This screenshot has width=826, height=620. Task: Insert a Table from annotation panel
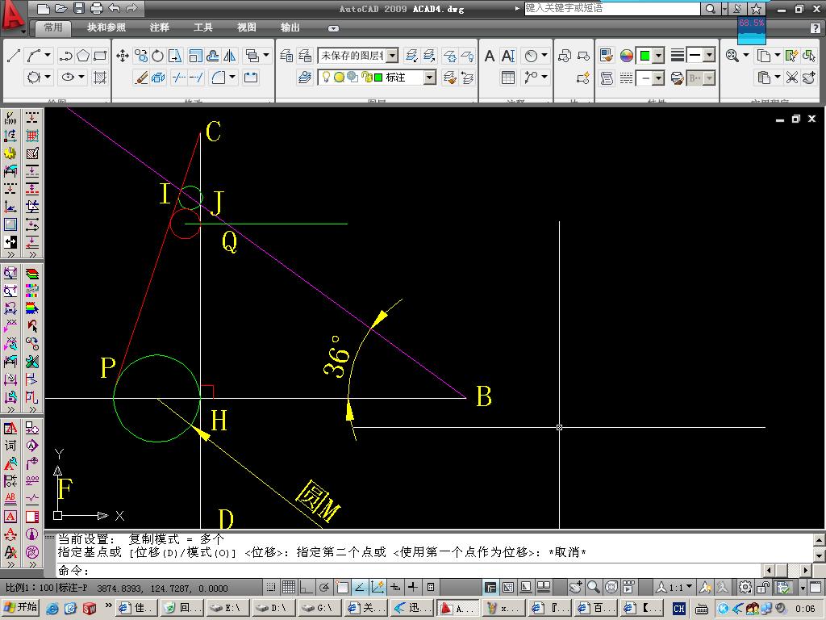pos(508,78)
